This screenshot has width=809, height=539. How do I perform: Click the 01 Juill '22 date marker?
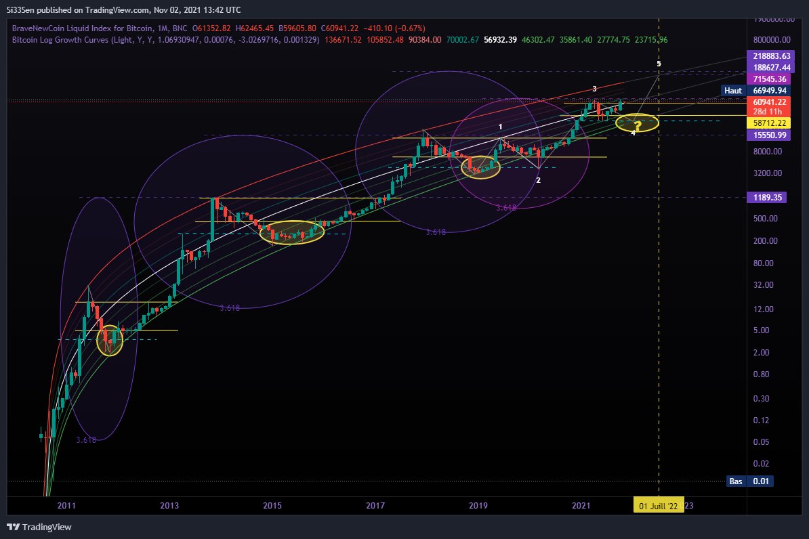point(659,505)
